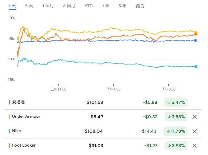Show the 最長 maximum range

pos(140,6)
